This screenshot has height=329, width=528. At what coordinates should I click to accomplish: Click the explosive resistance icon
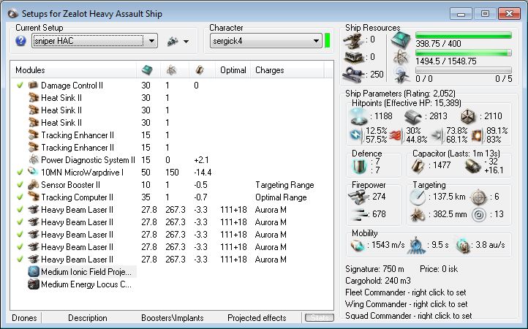coord(478,135)
